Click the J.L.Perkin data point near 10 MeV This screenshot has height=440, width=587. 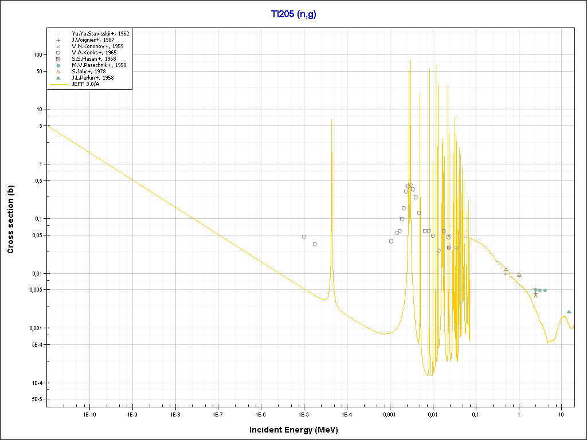pos(569,312)
